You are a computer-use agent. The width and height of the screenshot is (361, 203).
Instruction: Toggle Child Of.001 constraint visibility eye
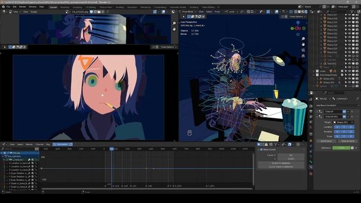pos(344,117)
